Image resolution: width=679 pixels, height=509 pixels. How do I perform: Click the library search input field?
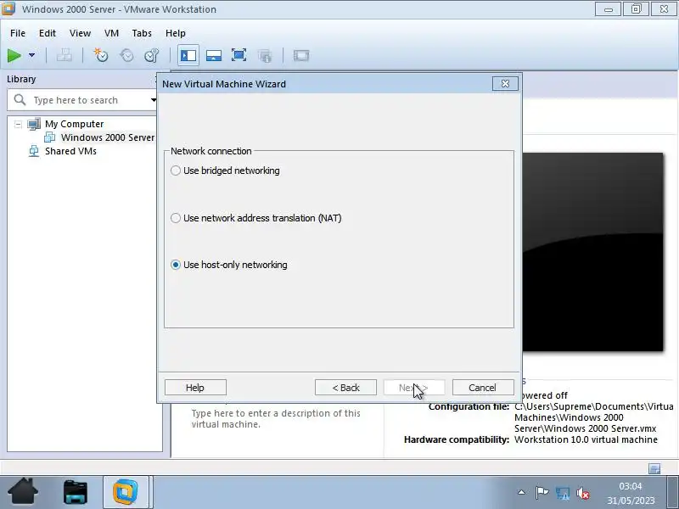pyautogui.click(x=80, y=100)
